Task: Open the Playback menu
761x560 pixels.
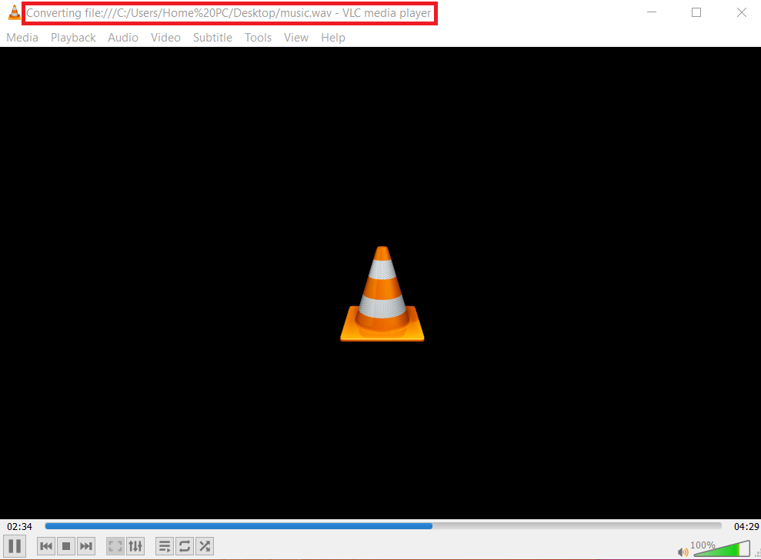Action: pyautogui.click(x=73, y=38)
